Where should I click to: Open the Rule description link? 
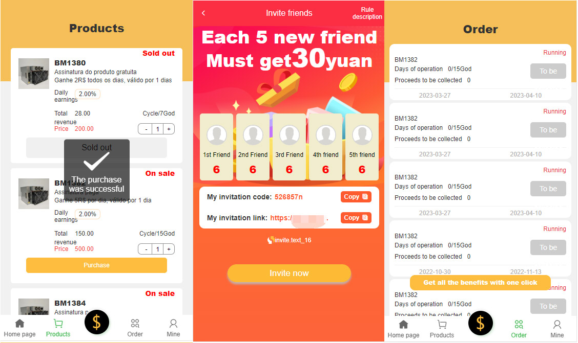367,13
